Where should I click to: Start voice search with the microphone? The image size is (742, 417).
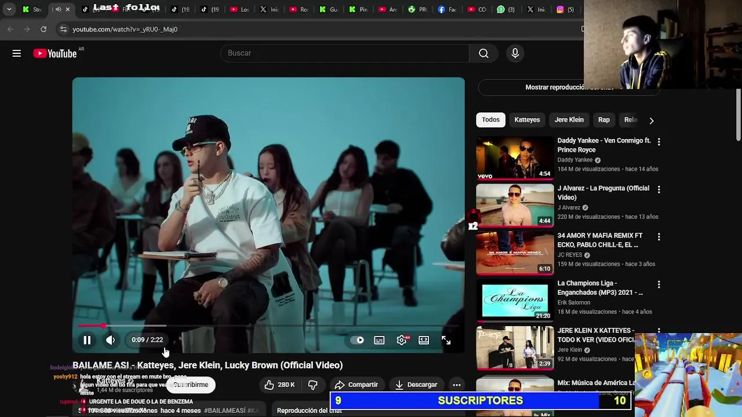click(515, 53)
